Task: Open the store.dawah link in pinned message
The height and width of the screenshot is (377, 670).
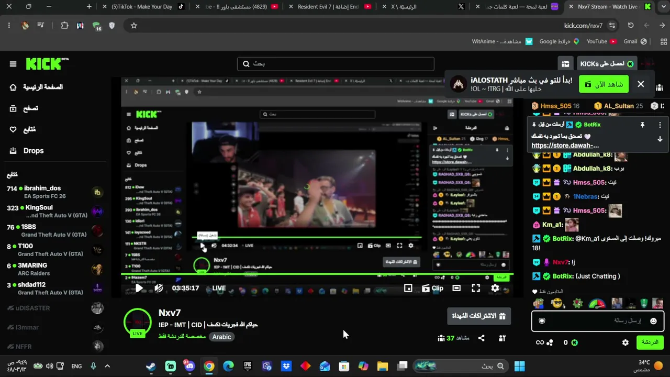Action: 565,146
